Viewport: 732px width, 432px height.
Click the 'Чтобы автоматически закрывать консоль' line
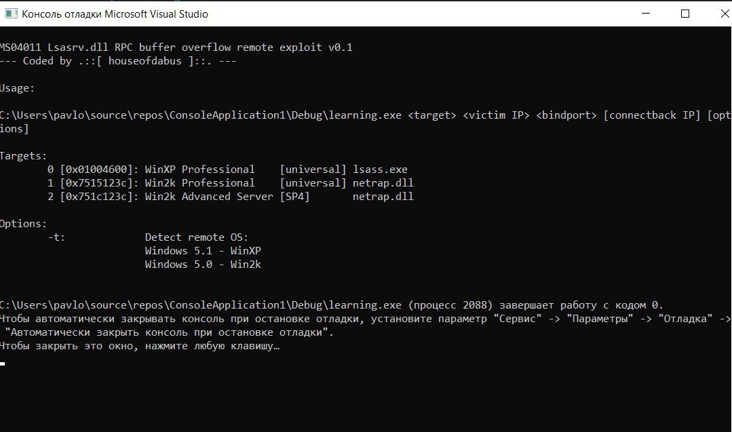click(366, 319)
